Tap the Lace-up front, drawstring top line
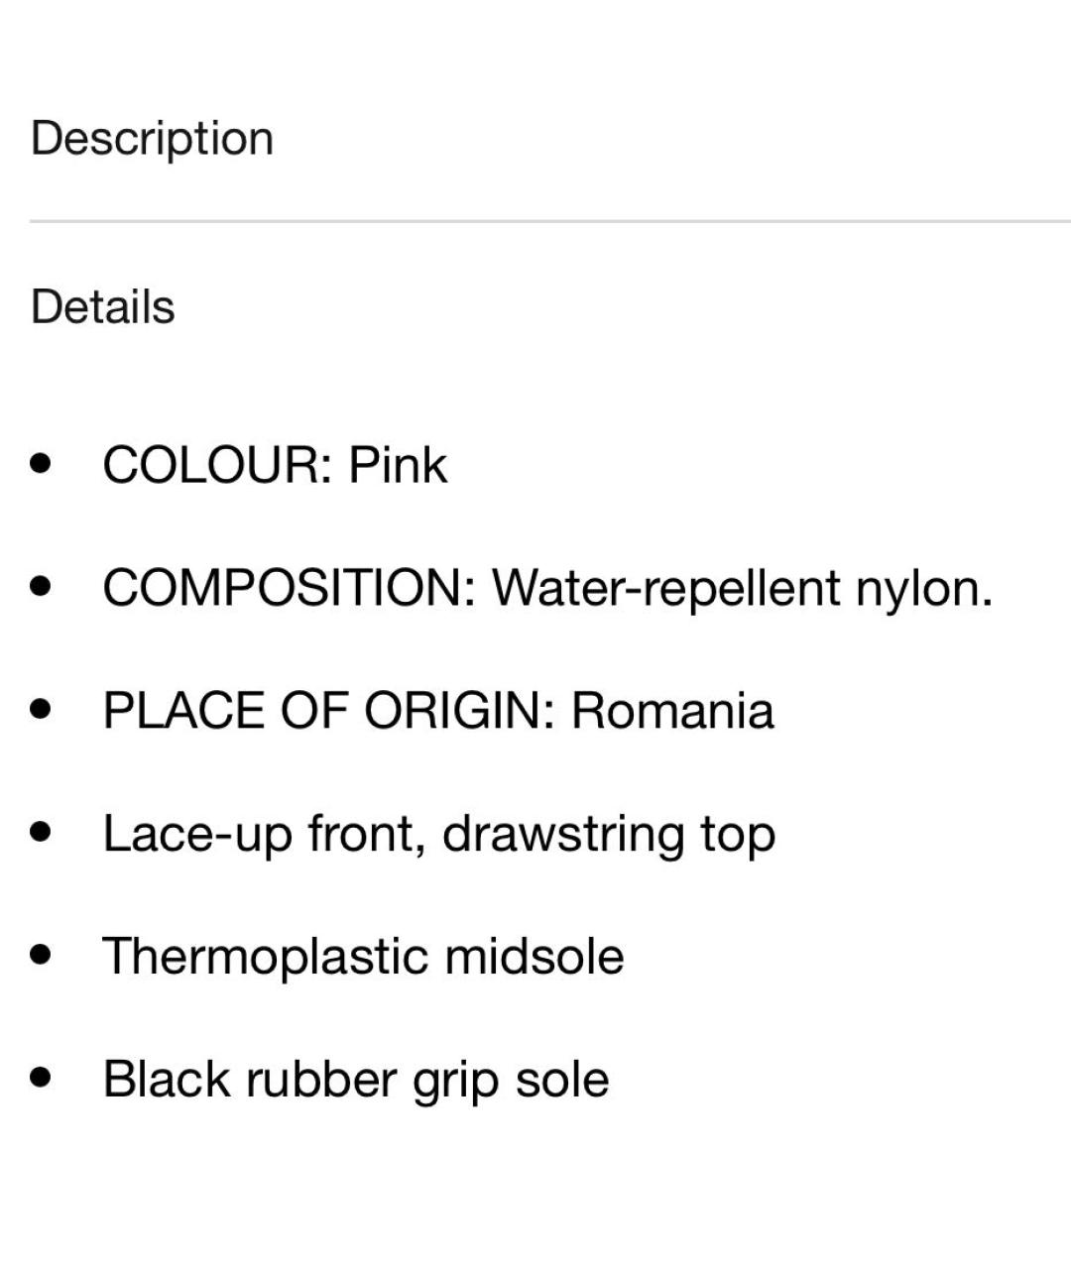The image size is (1071, 1269). point(439,835)
